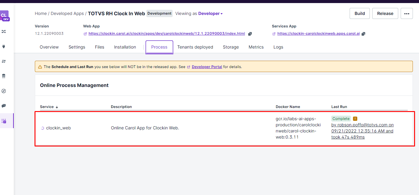Switch to the Overview tab
Screen dimensions: 419x195
49,47
